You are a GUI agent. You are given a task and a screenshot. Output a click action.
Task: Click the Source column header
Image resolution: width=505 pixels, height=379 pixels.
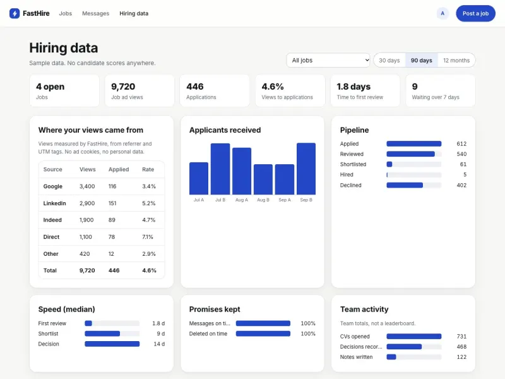53,169
